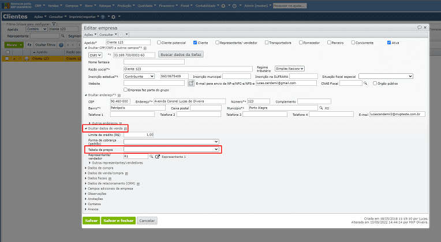Open the Estoque menu
The image size is (441, 242).
click(107, 6)
